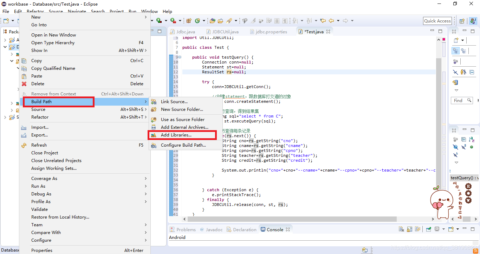Screen dimensions: 480x254
Task: Click the Hide Fields icon in Outline
Action: click(456, 147)
